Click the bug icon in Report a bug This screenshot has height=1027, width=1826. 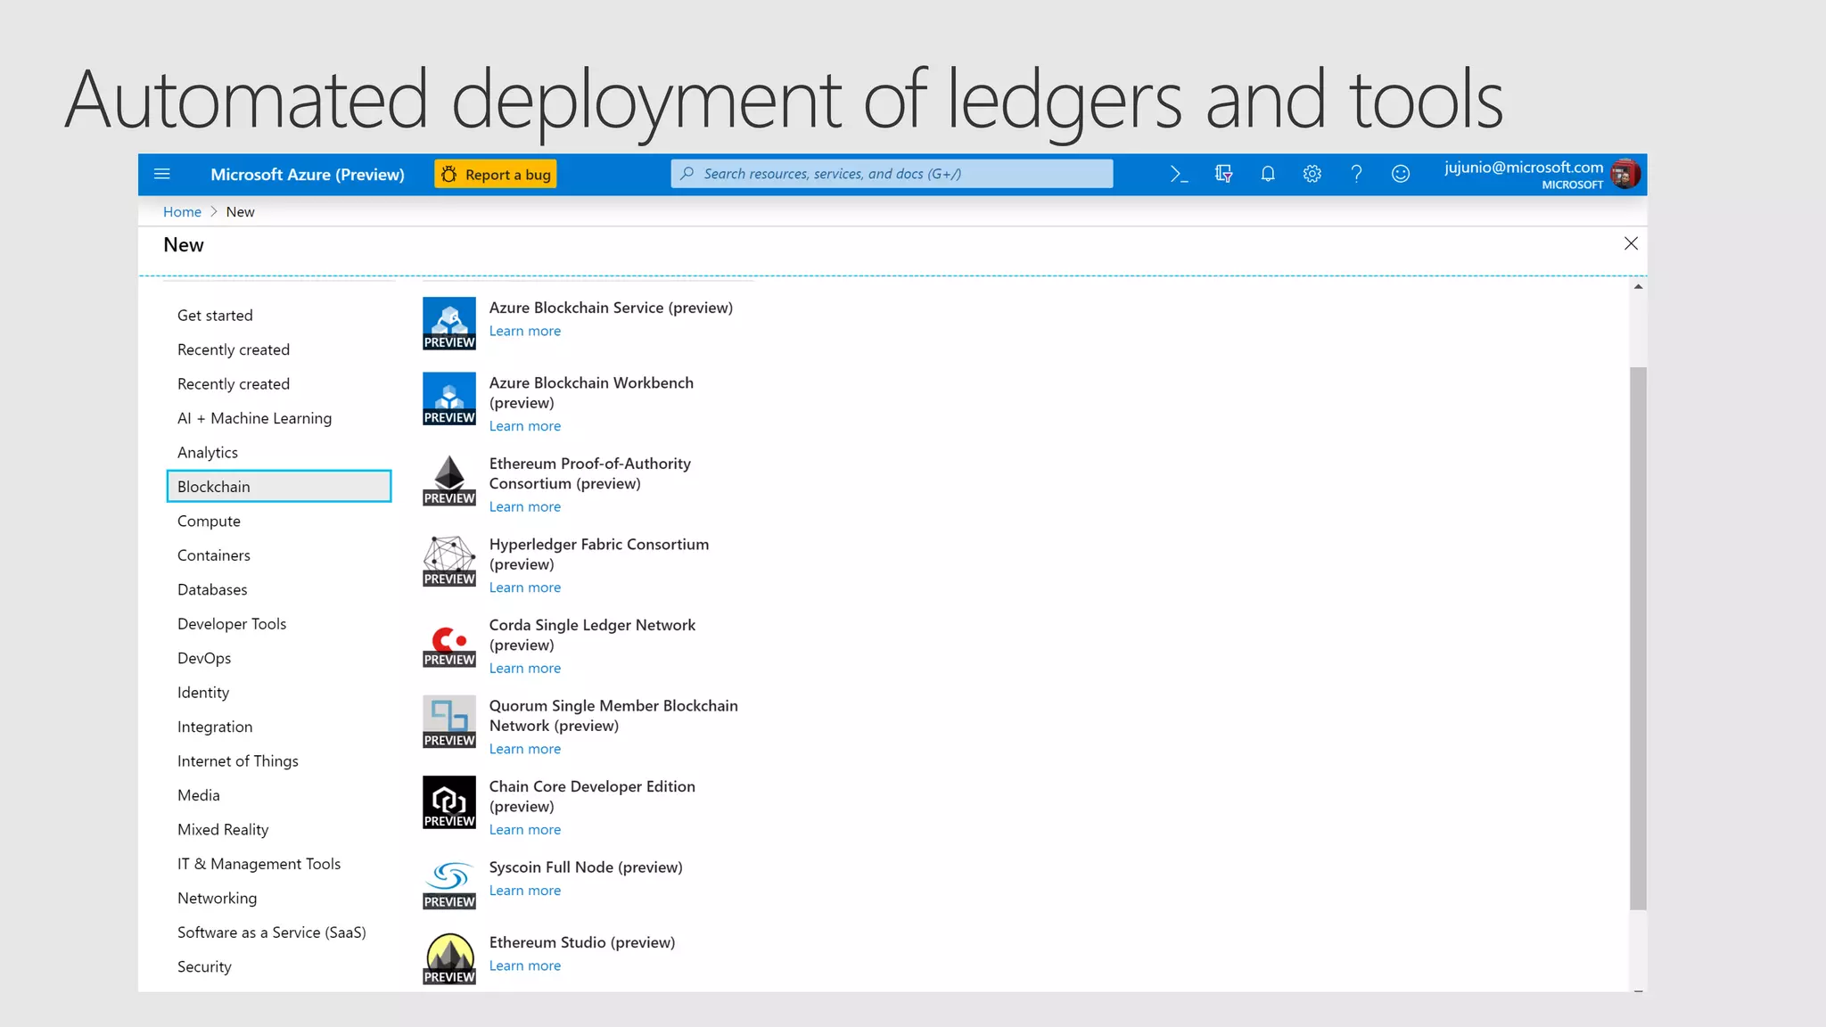tap(449, 174)
